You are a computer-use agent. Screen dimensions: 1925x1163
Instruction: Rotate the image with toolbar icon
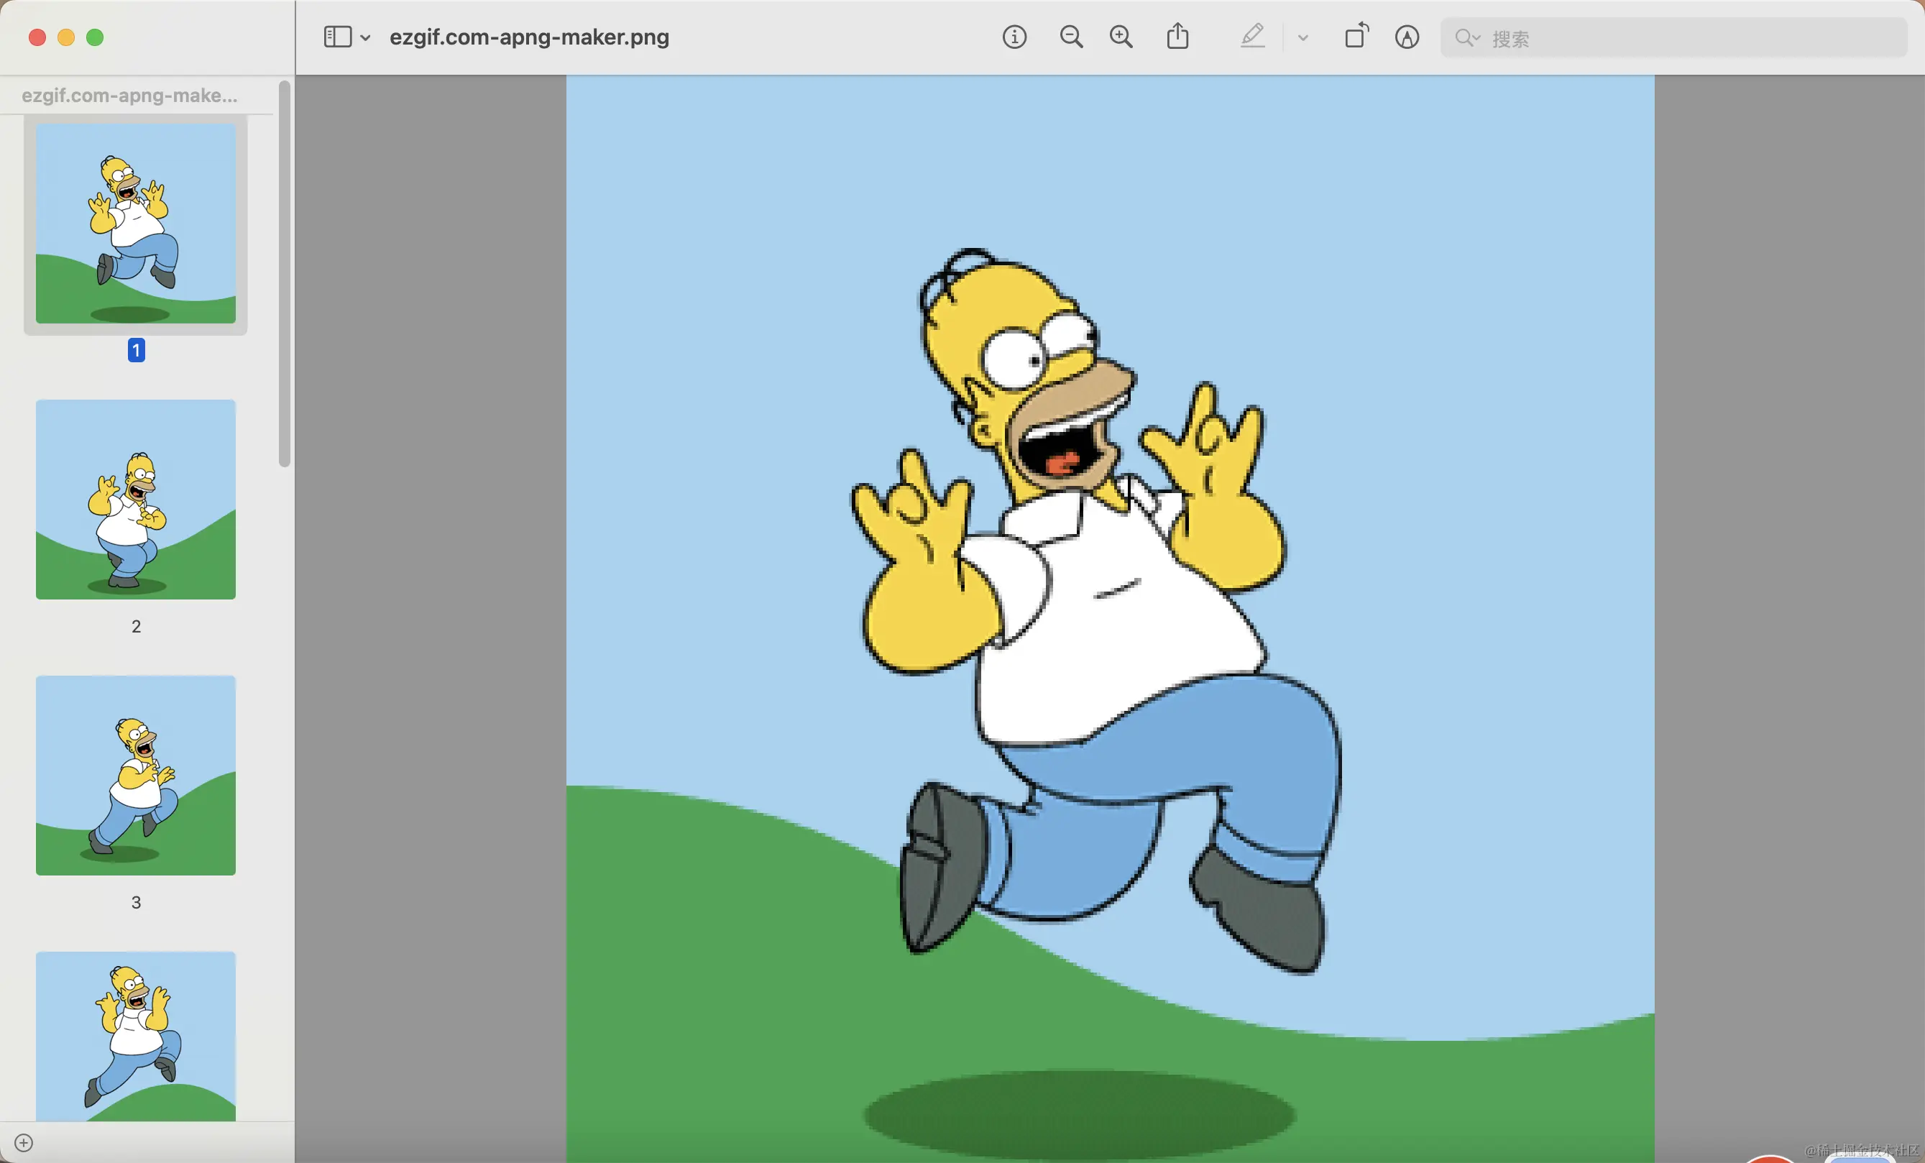click(x=1356, y=37)
